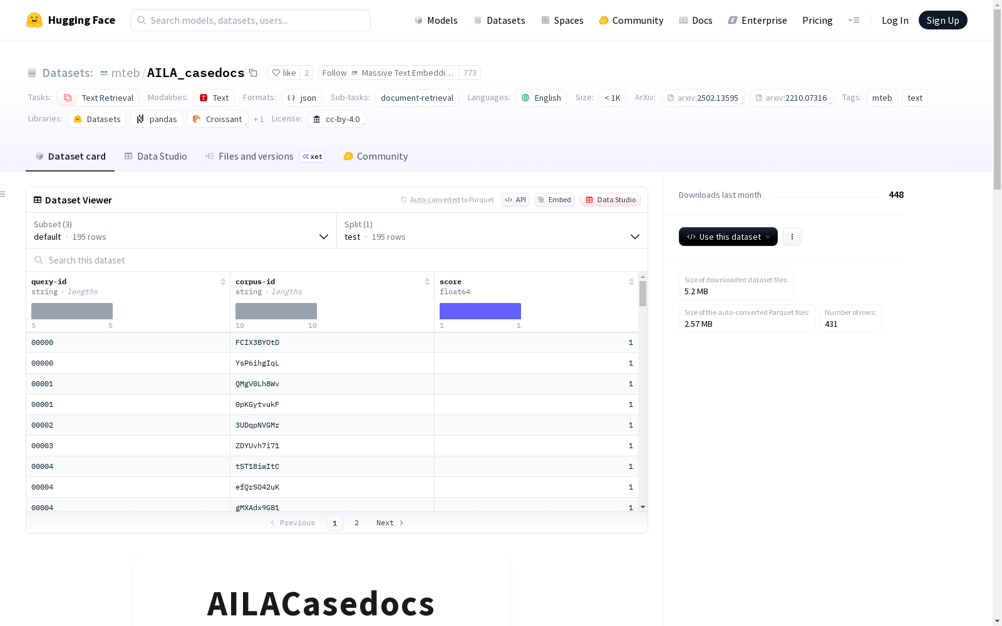The image size is (1002, 626).
Task: Select cell 3UDqpNVGMr in corpus-id
Action: (x=332, y=425)
